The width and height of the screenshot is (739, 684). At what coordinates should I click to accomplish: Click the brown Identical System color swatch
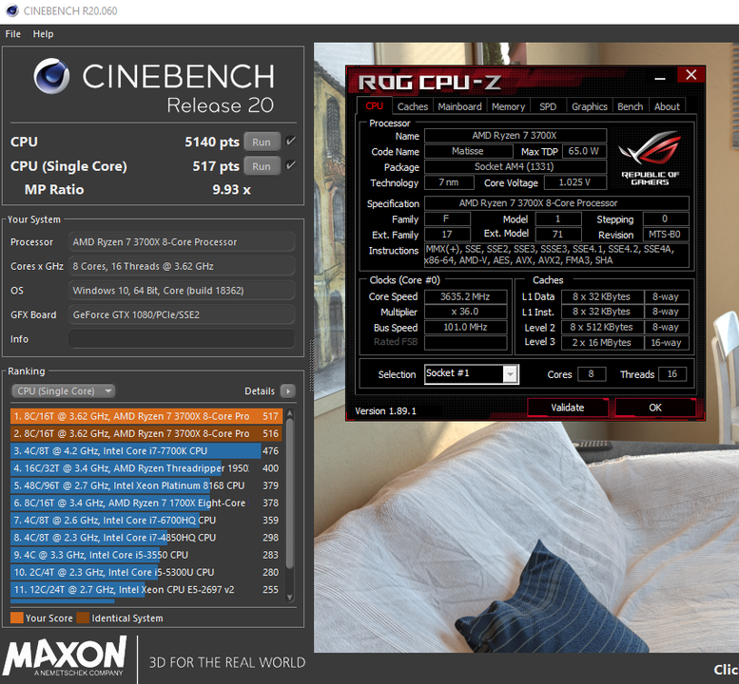click(x=83, y=617)
